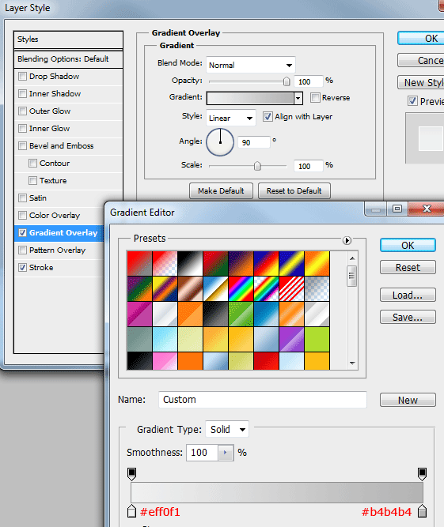
Task: Choose the rainbow spectrum gradient preset
Action: (x=241, y=288)
